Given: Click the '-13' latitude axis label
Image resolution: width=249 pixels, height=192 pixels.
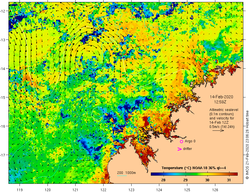Looking at the screenshot, I should 3,40.
